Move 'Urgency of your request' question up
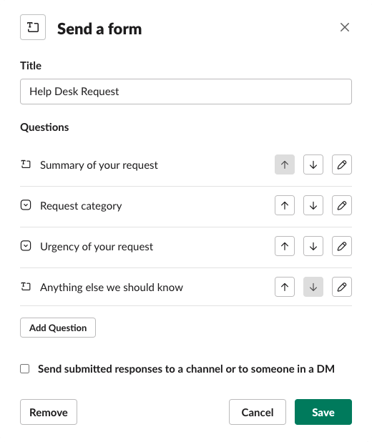 (285, 246)
